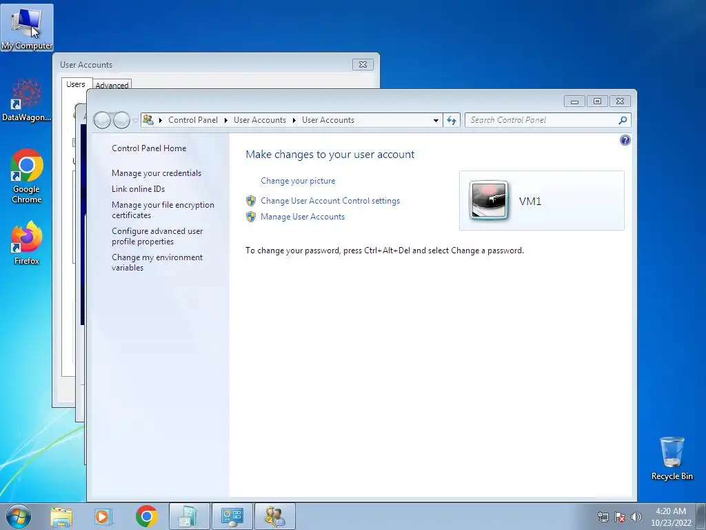This screenshot has height=530, width=706.
Task: Click the volume speaker icon in the tray
Action: [636, 517]
